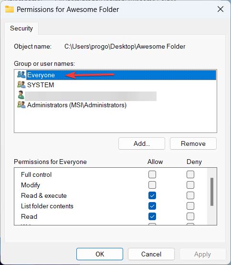
Task: Click the folder icon in title bar
Action: coord(10,9)
